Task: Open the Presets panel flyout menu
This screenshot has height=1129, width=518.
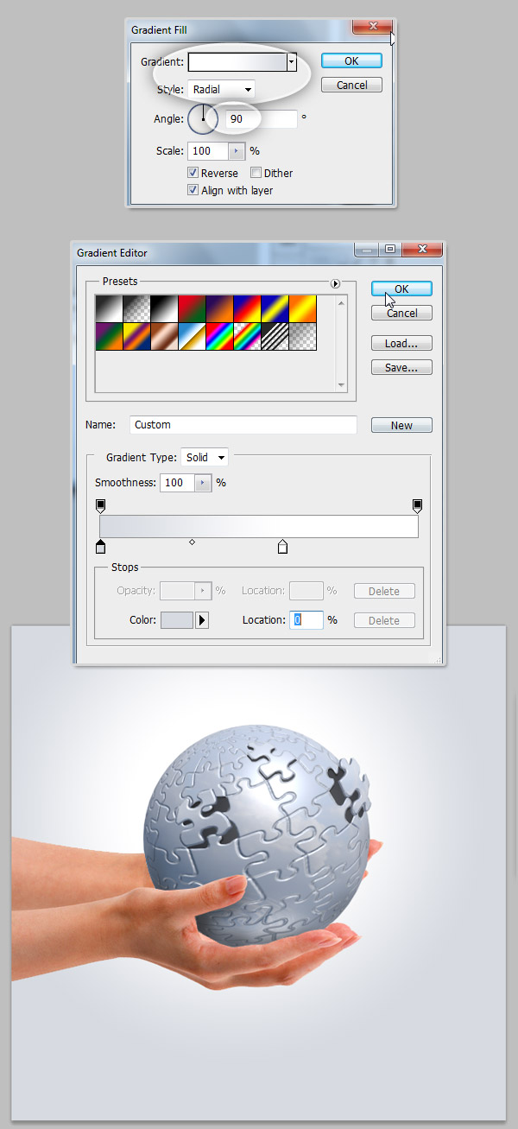Action: 336,283
